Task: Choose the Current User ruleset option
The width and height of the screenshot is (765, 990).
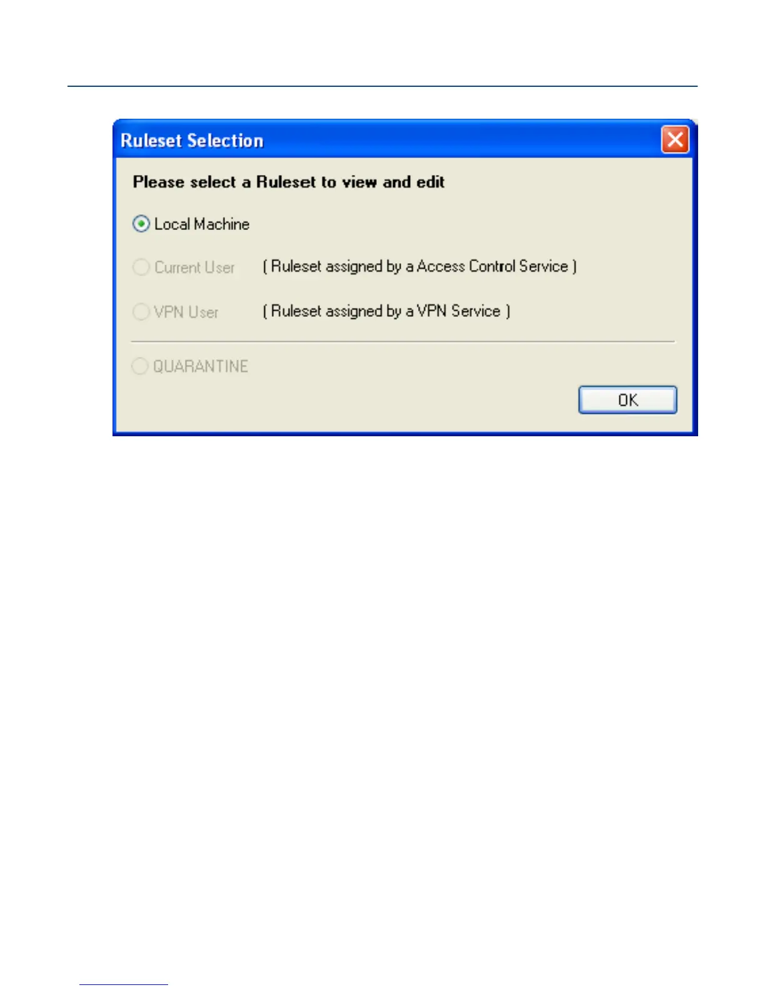Action: [141, 267]
